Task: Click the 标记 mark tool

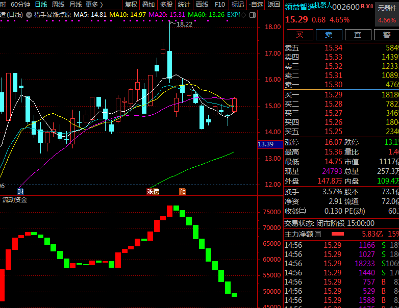Action: tap(238, 5)
